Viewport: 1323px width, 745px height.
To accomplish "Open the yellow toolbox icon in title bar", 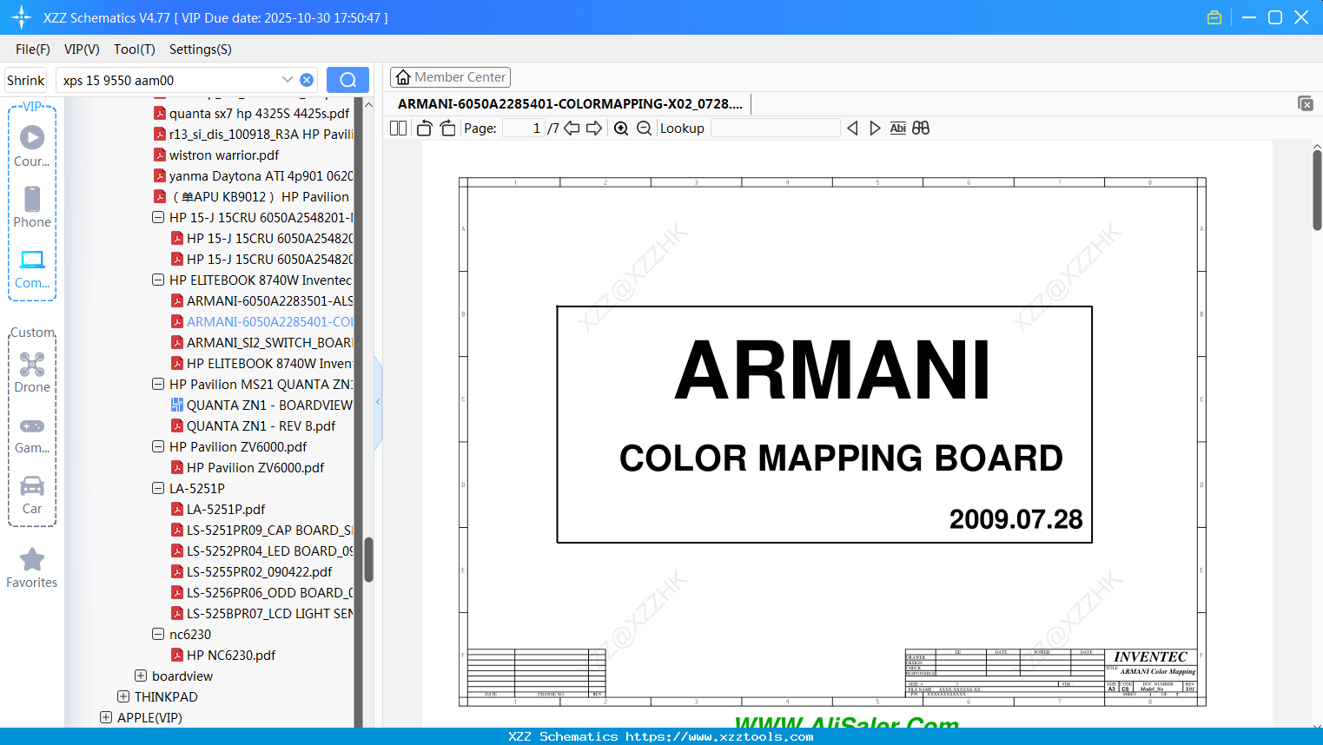I will pyautogui.click(x=1214, y=17).
